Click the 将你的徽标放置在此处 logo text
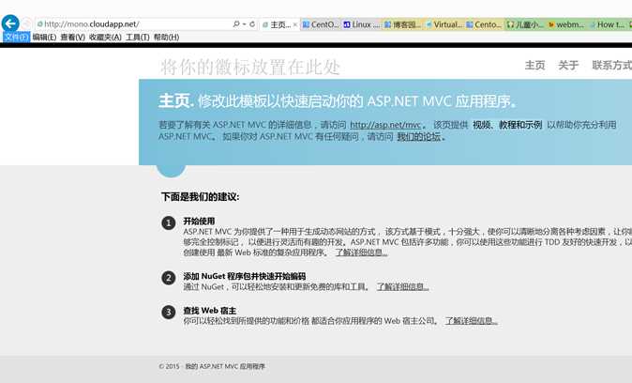 pos(250,67)
